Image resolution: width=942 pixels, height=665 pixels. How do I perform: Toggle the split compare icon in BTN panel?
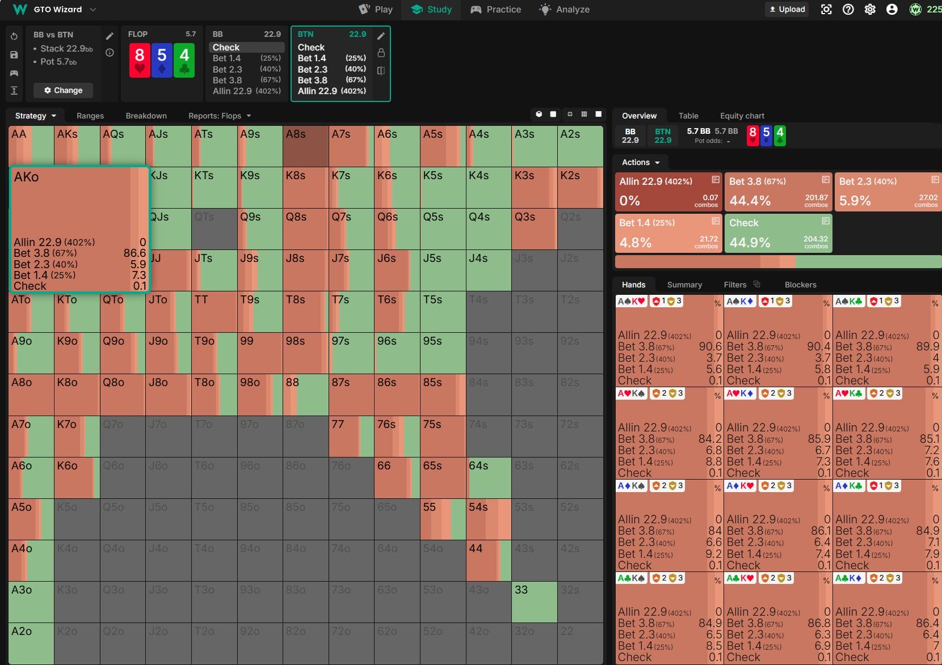pos(381,70)
